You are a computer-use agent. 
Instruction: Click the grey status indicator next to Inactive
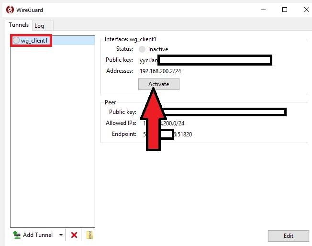(142, 49)
